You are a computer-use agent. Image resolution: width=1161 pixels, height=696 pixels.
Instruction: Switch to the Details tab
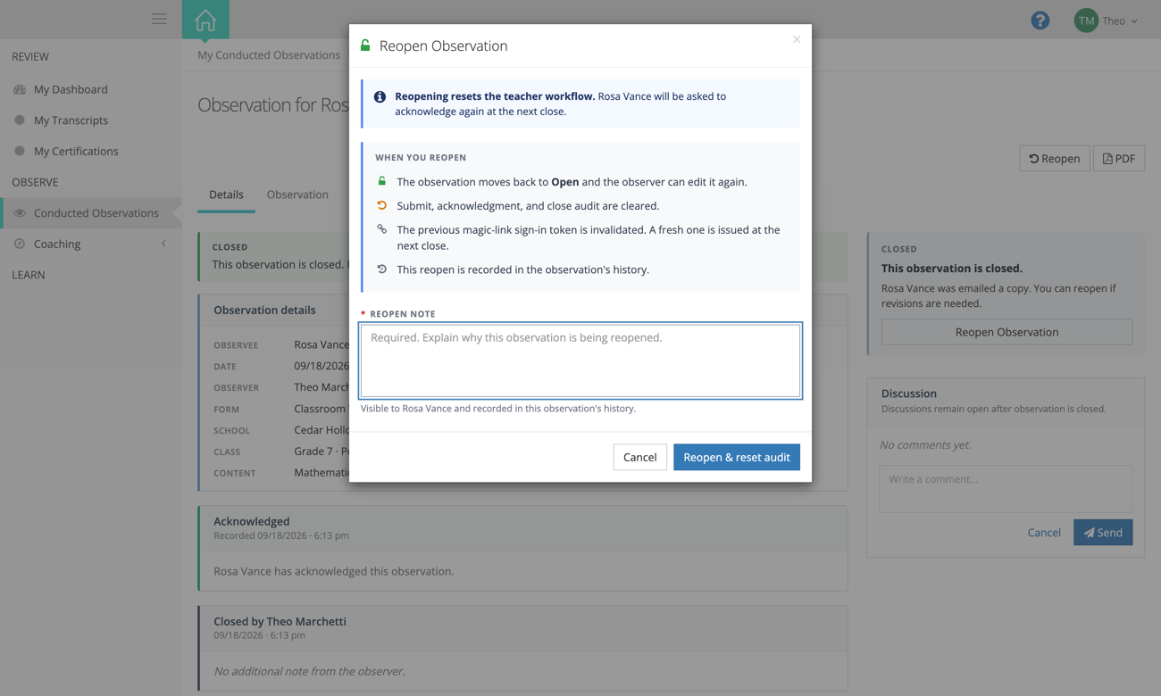tap(226, 195)
